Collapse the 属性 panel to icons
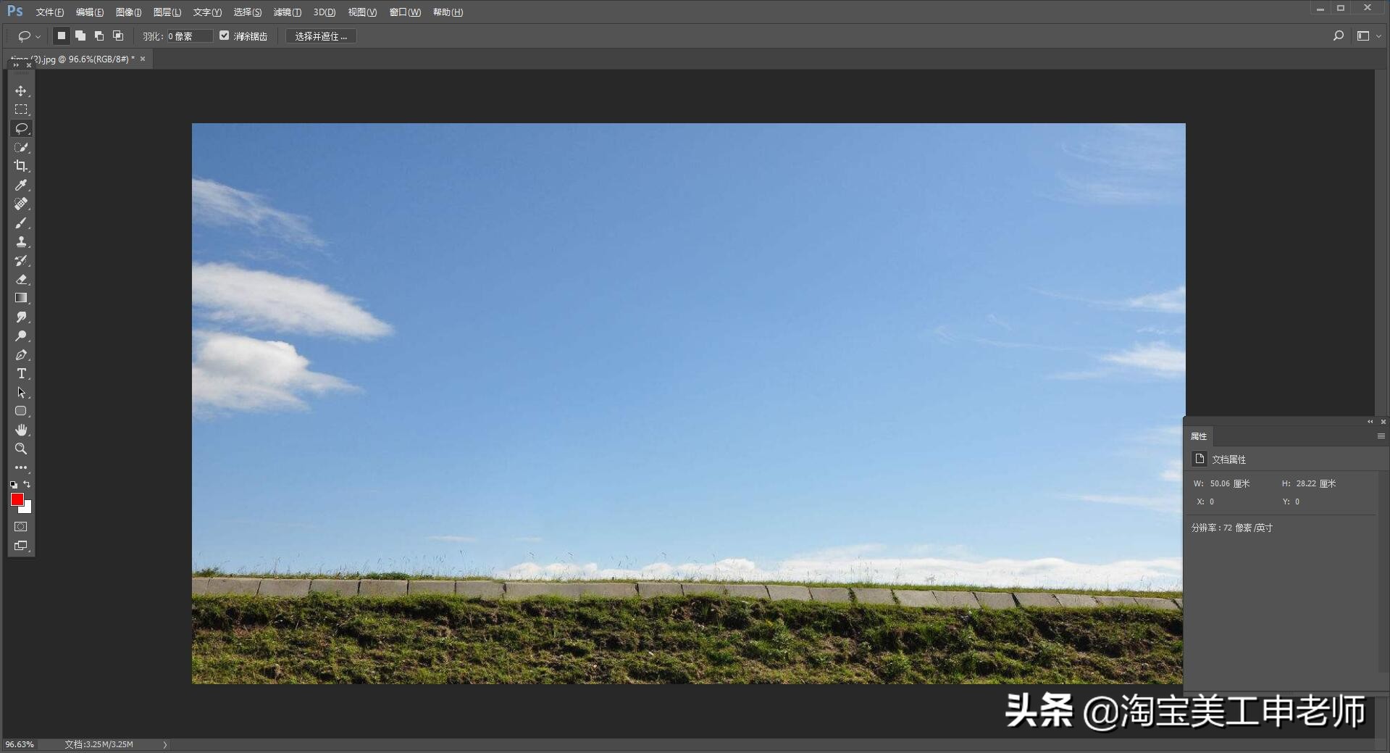The height and width of the screenshot is (753, 1390). click(x=1370, y=422)
